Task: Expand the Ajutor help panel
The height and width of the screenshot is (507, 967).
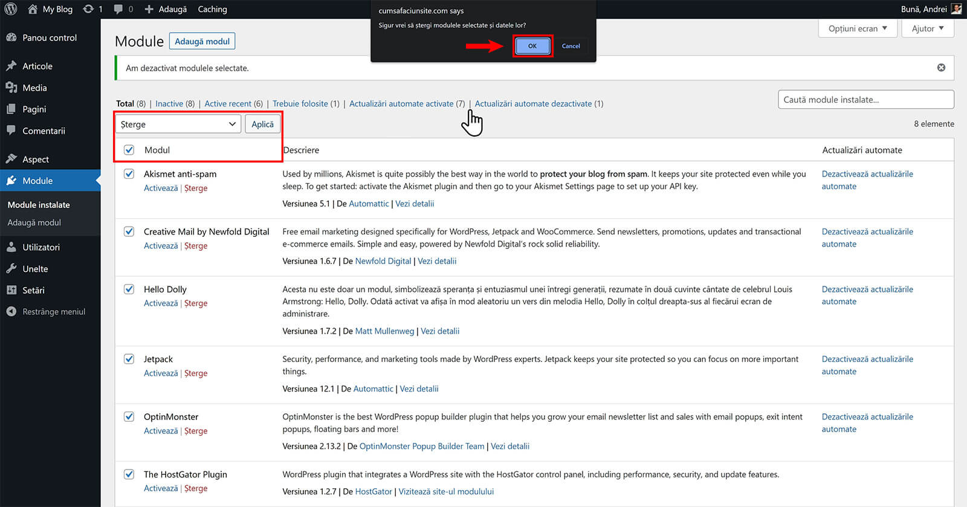Action: [928, 28]
